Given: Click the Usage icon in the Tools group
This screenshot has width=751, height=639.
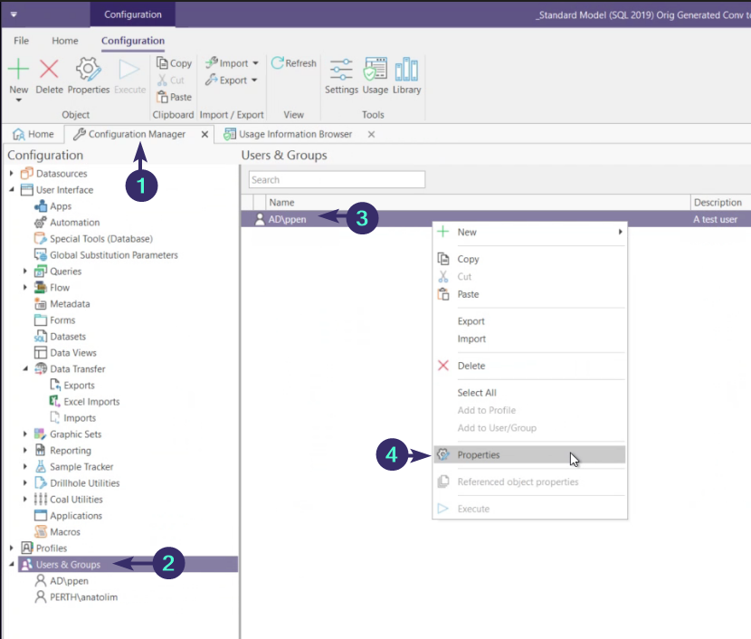Looking at the screenshot, I should point(374,72).
